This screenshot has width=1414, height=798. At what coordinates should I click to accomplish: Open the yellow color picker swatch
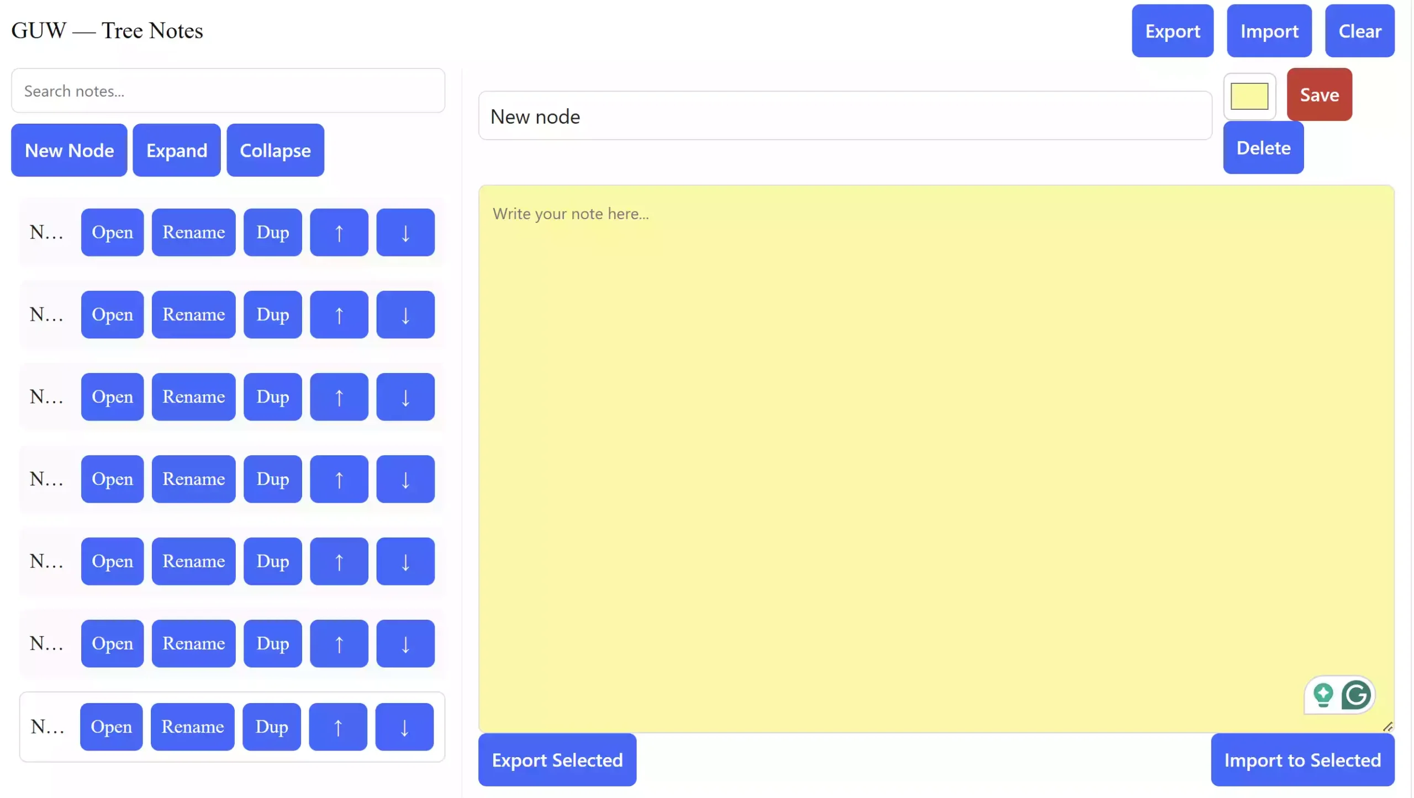tap(1249, 97)
